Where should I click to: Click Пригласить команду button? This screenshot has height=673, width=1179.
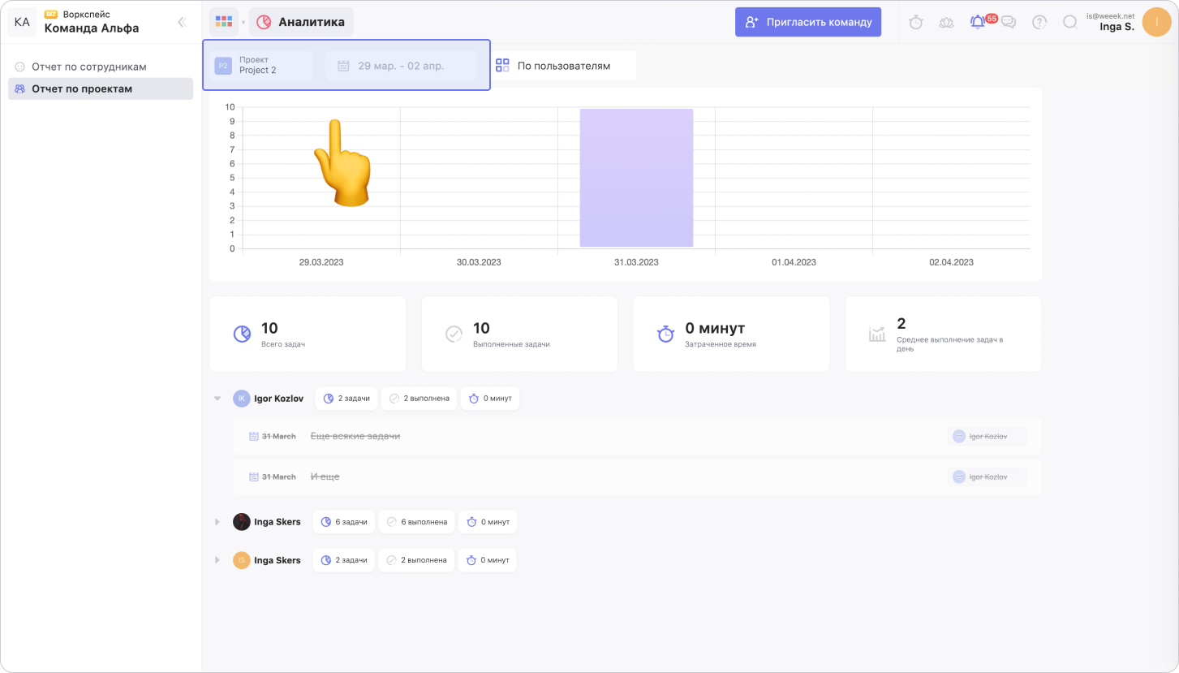coord(807,23)
